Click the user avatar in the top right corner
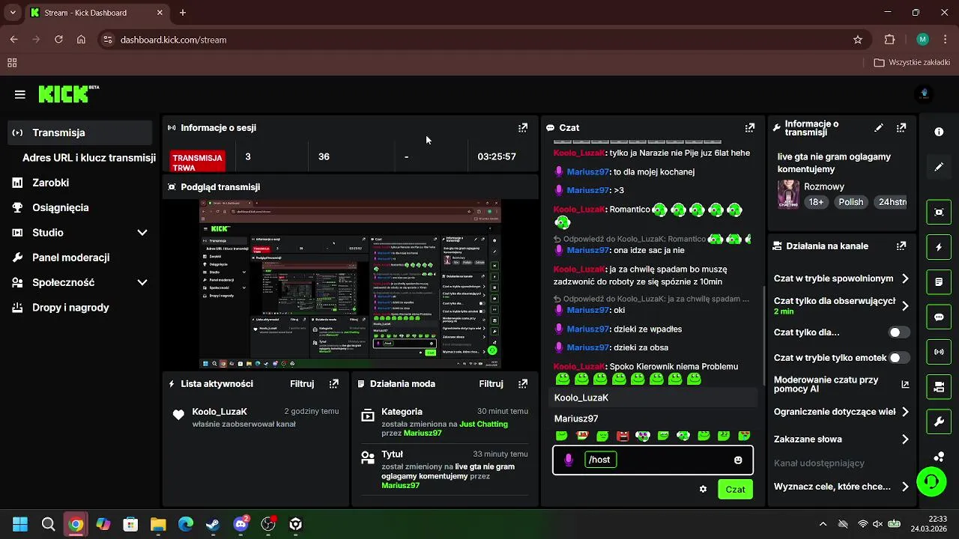The image size is (959, 539). click(x=924, y=94)
